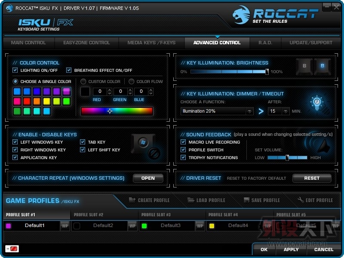
Task: Select Profile Slot #2 tab
Action: click(104, 215)
